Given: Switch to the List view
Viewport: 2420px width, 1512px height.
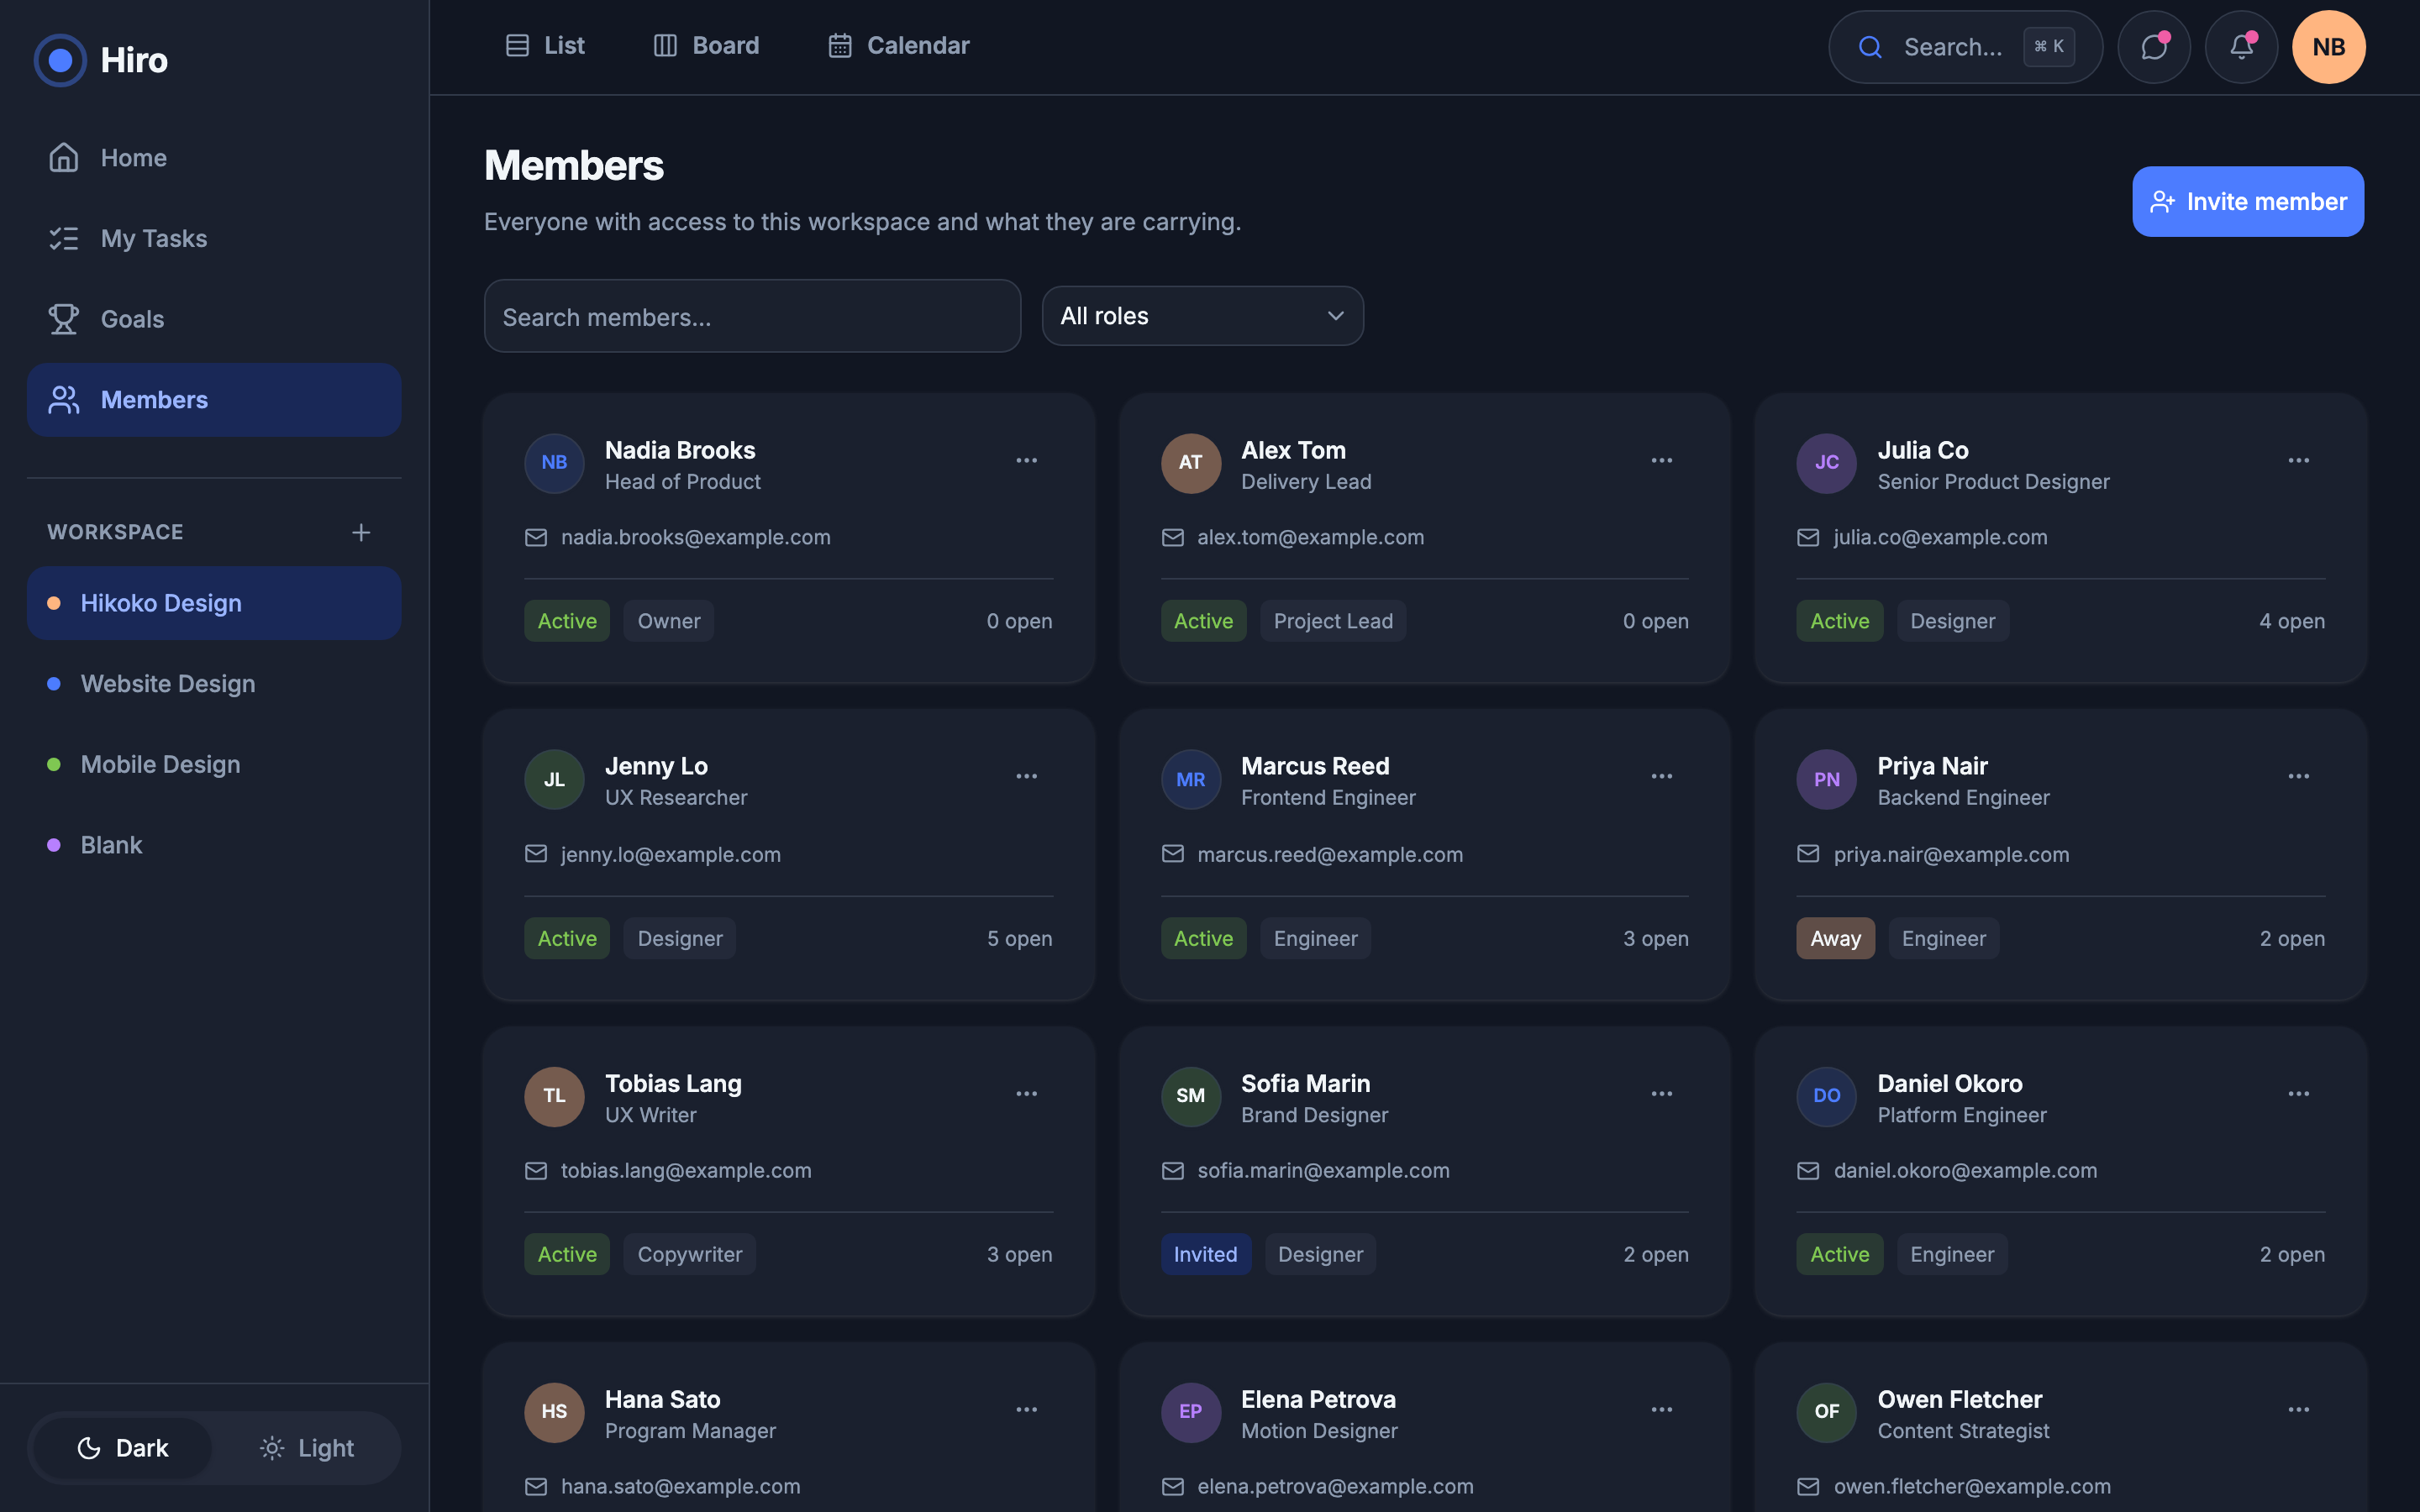Looking at the screenshot, I should [545, 46].
